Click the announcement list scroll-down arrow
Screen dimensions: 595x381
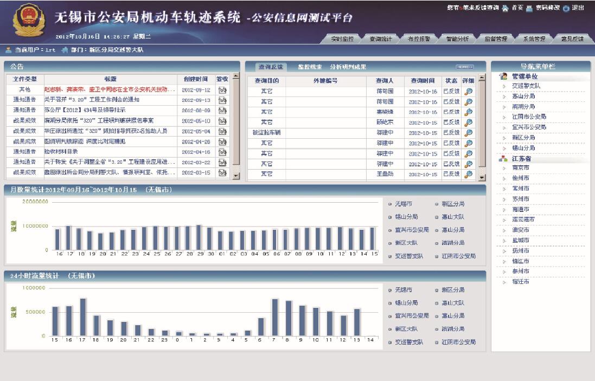coord(236,176)
